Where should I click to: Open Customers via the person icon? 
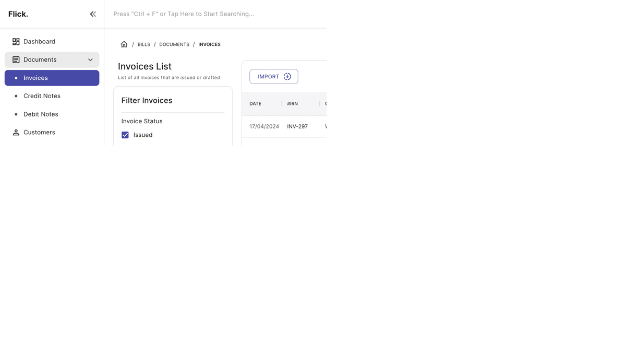point(16,133)
